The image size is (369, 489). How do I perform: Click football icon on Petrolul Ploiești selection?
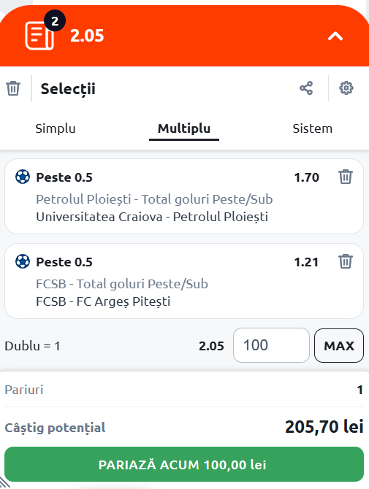pyautogui.click(x=23, y=177)
